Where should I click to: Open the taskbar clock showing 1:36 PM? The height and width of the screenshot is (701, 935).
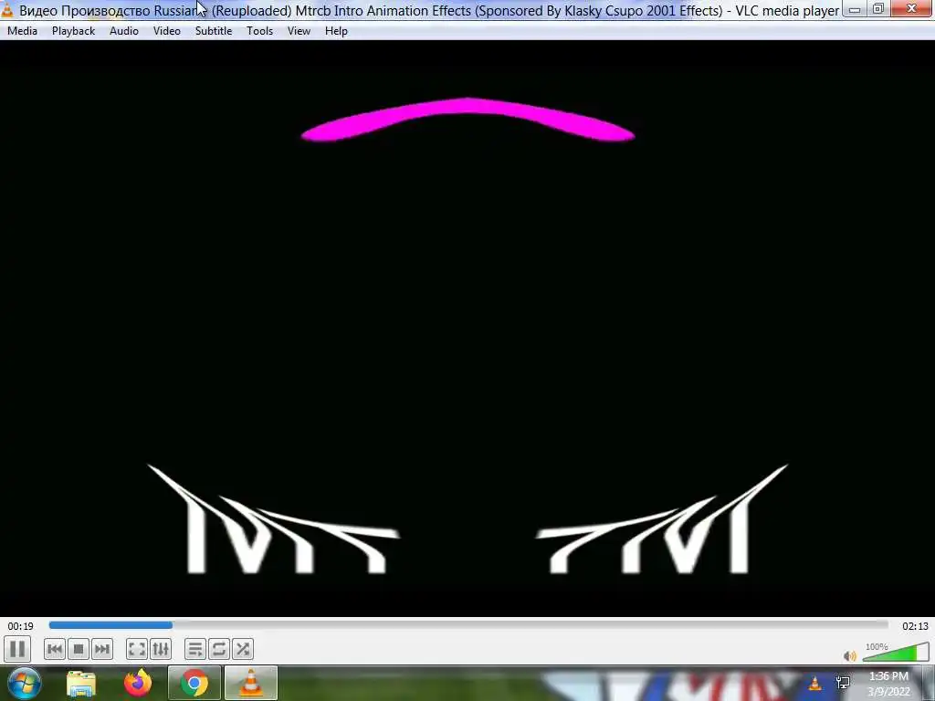(889, 684)
